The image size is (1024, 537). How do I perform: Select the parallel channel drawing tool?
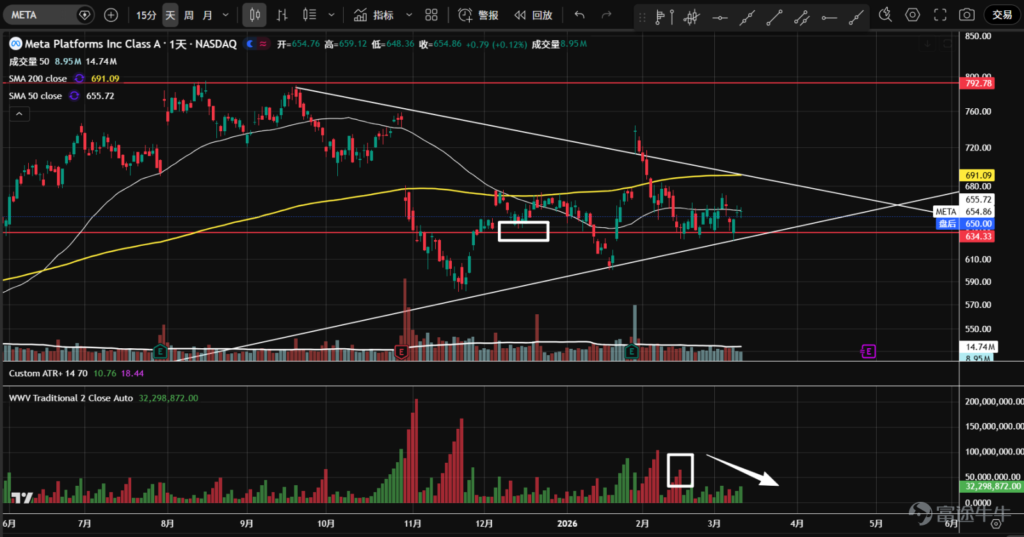[x=802, y=17]
